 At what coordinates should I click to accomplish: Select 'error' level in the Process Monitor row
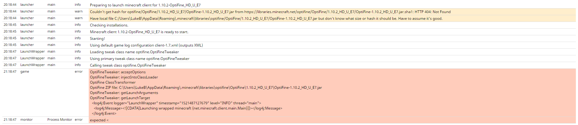(x=79, y=120)
